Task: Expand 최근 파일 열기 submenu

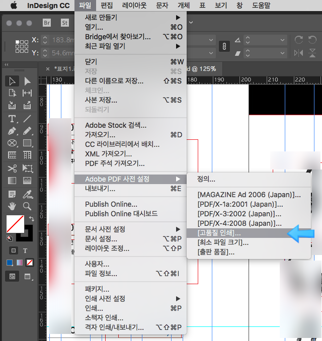Action: pos(130,46)
